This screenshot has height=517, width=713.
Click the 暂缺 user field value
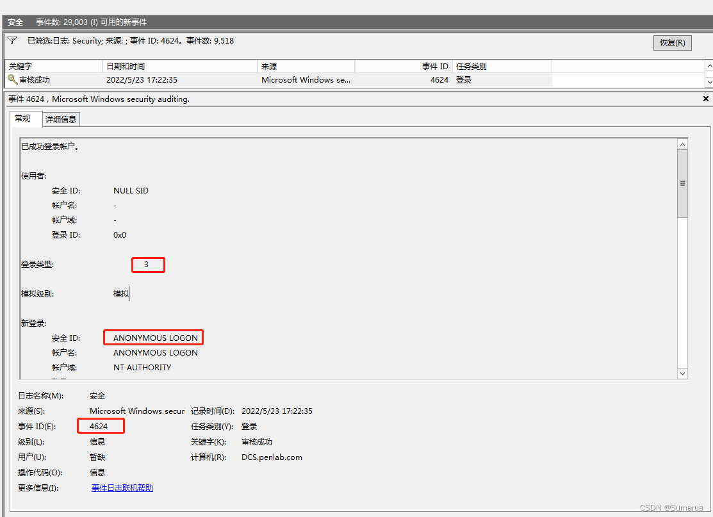coord(97,457)
